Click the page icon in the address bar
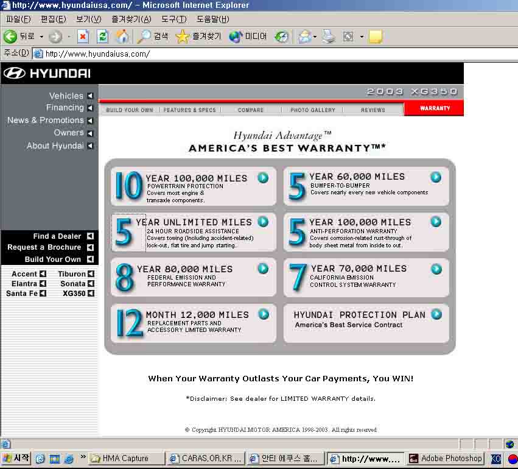 click(38, 54)
